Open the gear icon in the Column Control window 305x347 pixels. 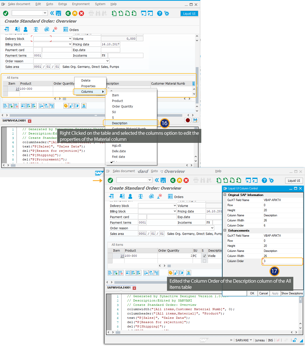pyautogui.click(x=271, y=180)
